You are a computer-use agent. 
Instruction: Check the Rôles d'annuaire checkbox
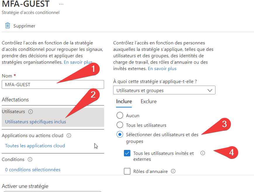[x=127, y=171]
